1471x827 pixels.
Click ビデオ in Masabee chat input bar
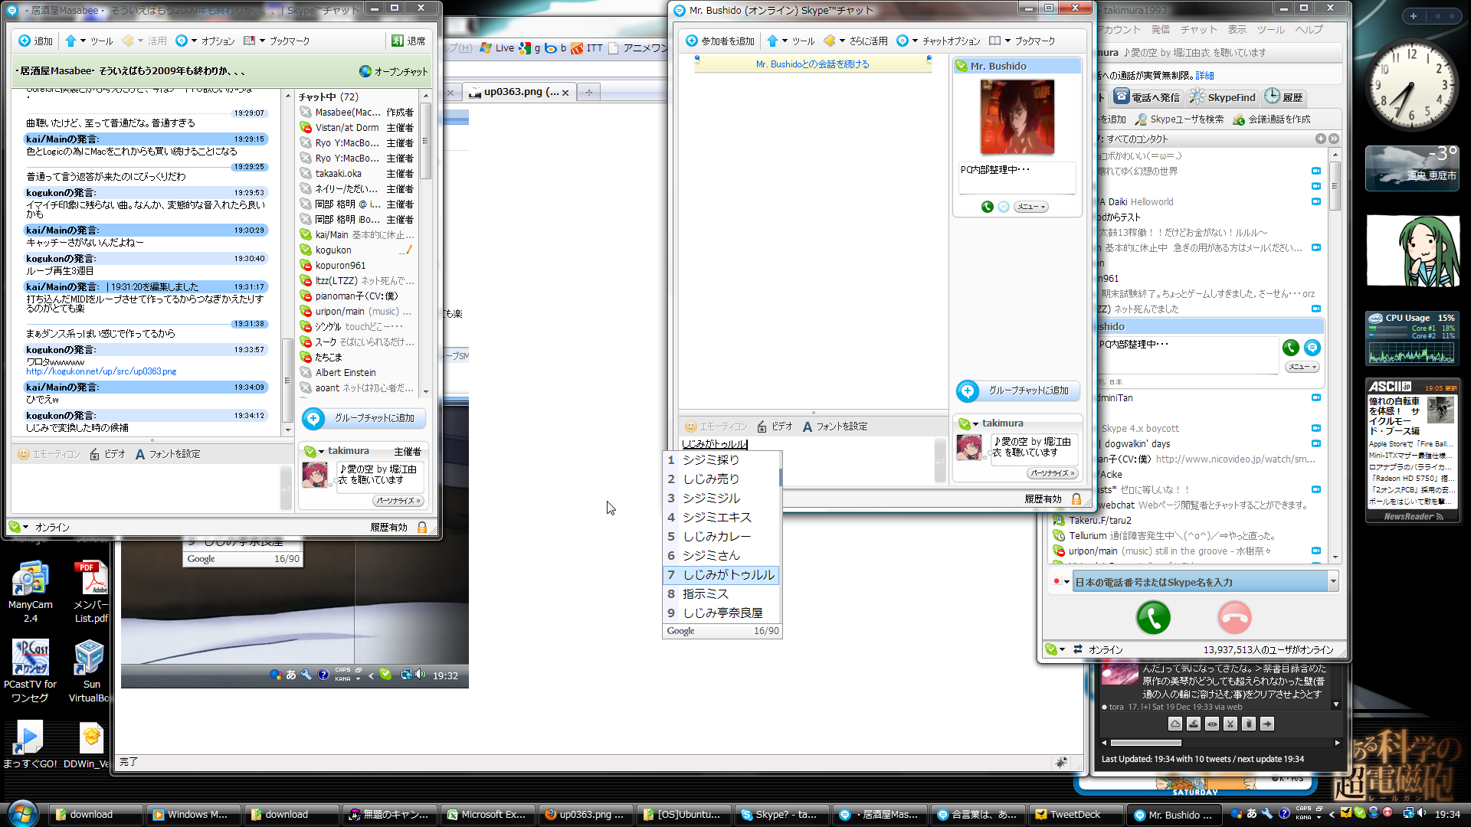pos(107,454)
